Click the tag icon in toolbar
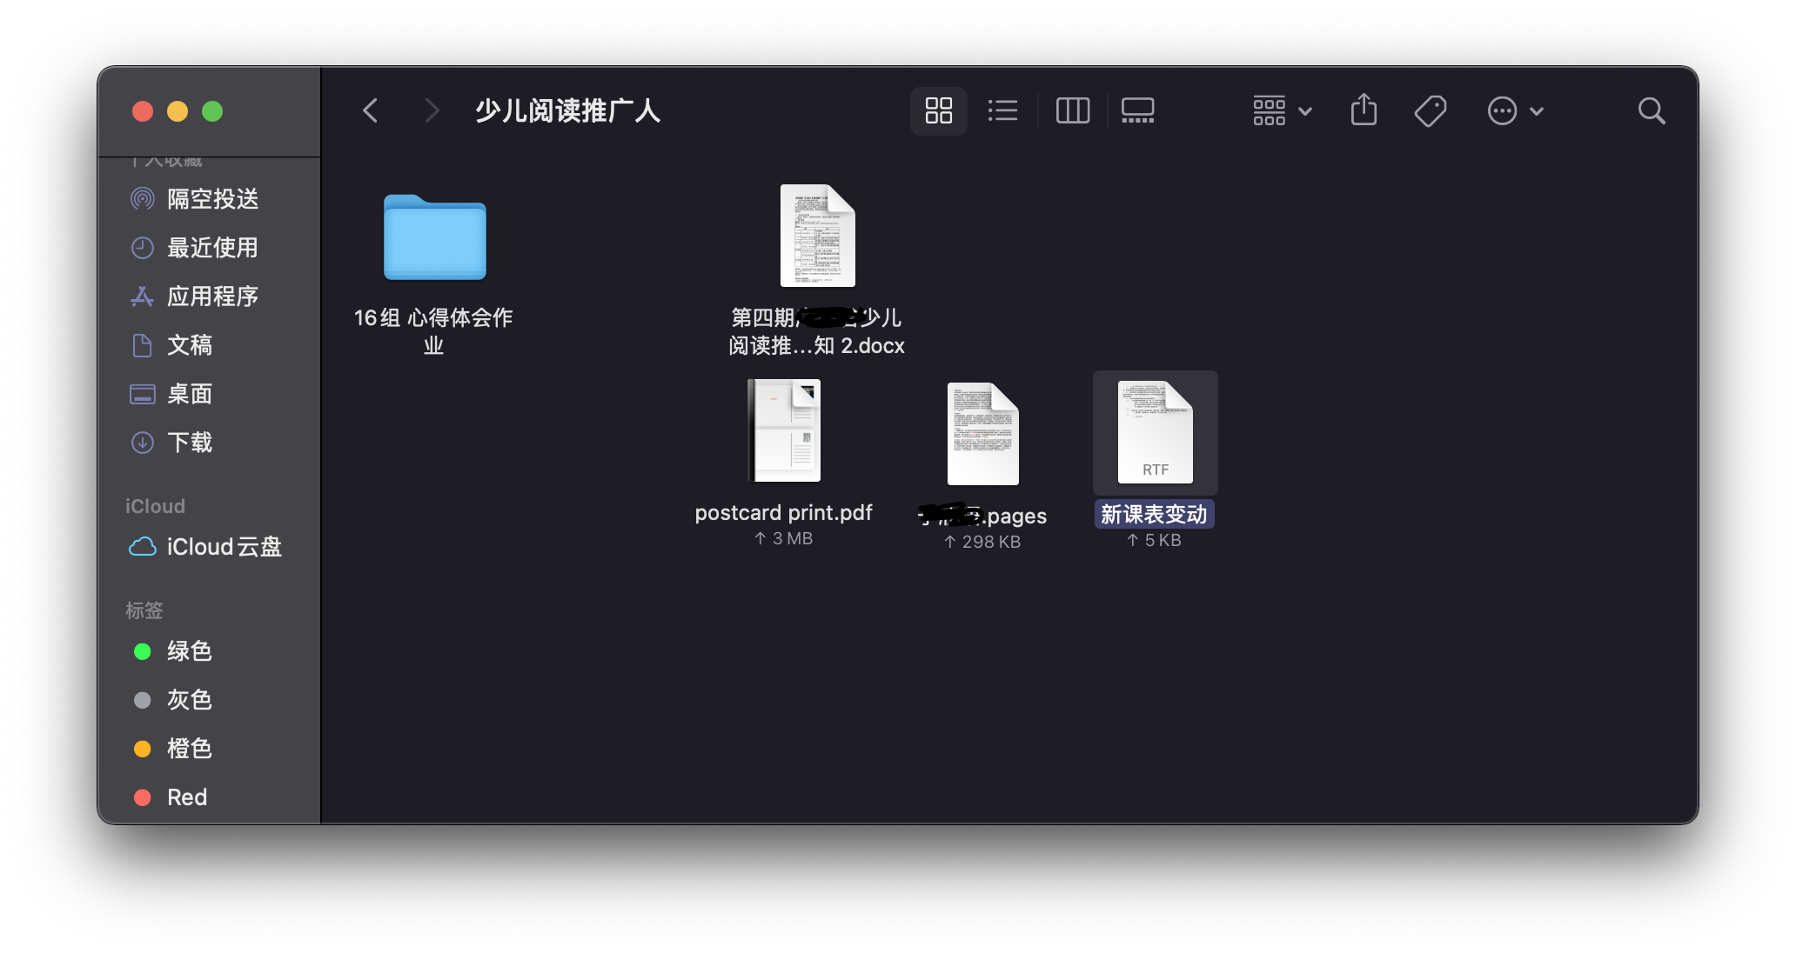This screenshot has height=953, width=1796. (1430, 110)
